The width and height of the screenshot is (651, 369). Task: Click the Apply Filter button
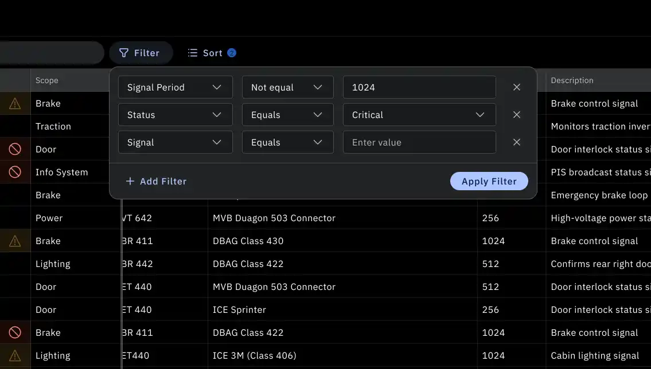pyautogui.click(x=489, y=181)
